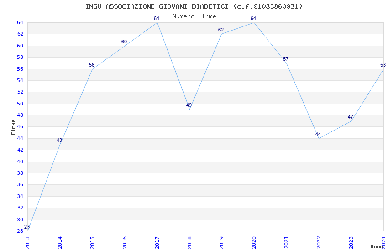Click the y-axis tick value 62
This screenshot has width=388, height=251.
20,34
